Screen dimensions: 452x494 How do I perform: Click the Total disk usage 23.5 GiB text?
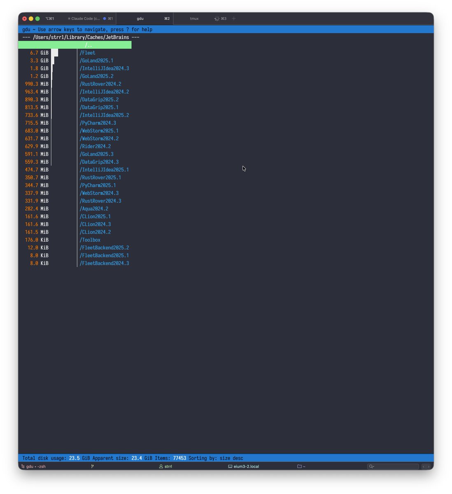click(56, 458)
